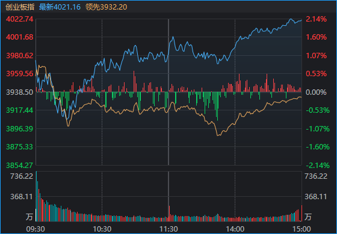Click the 0.00% baseline percentage label
This screenshot has width=337, height=234.
(x=316, y=92)
